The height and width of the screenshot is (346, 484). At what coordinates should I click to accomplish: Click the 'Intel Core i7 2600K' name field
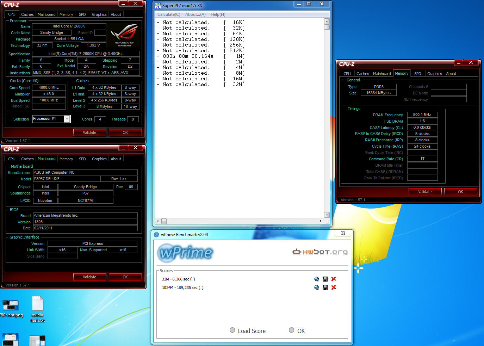point(69,26)
